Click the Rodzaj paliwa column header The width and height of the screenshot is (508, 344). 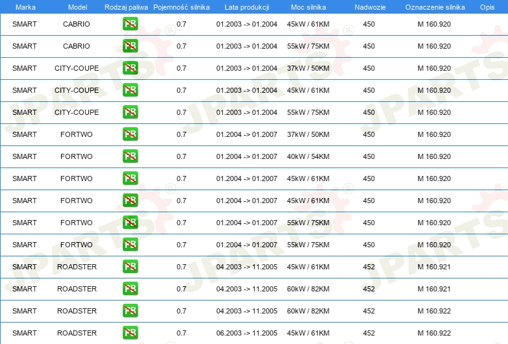tap(126, 7)
